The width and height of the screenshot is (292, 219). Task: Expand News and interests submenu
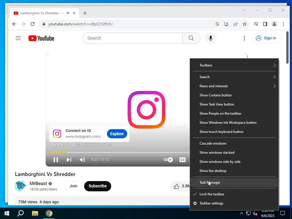[x=234, y=86]
